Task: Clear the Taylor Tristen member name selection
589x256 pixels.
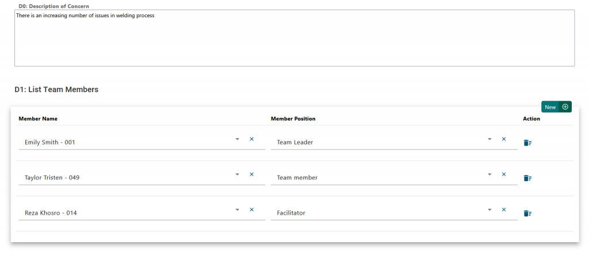Action: coord(251,174)
